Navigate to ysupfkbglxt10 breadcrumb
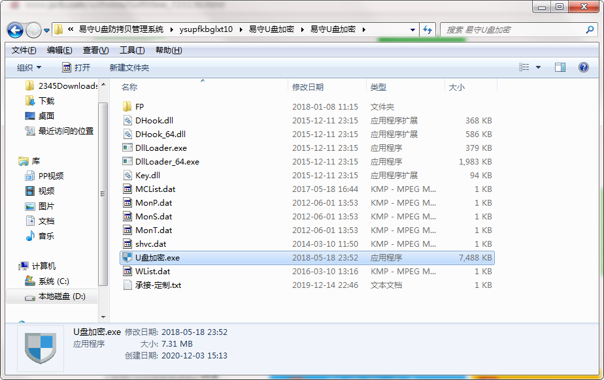 coord(206,29)
